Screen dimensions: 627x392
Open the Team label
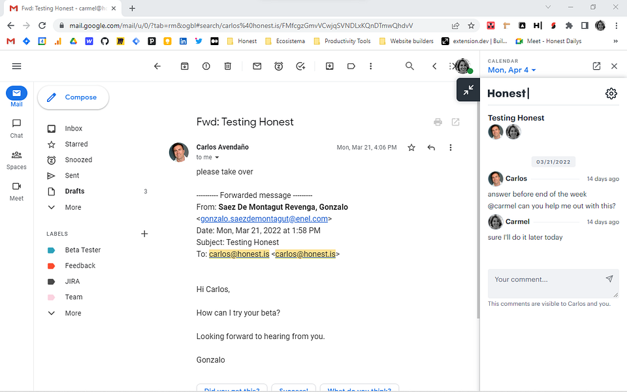tap(74, 297)
